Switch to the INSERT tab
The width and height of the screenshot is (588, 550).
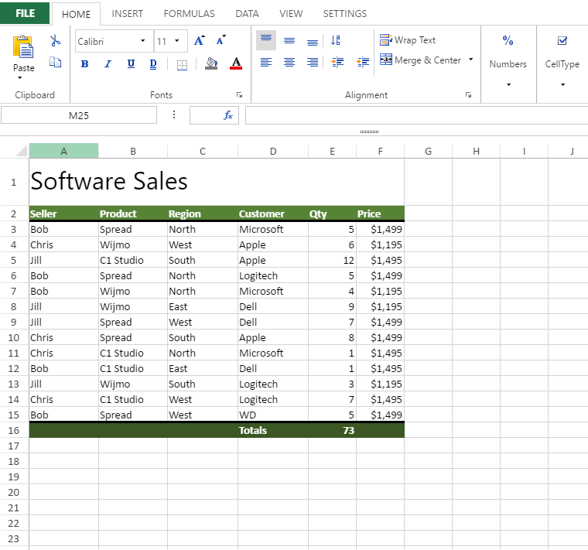[x=127, y=14]
